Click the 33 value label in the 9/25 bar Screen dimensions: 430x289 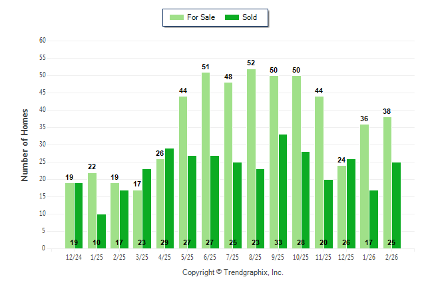[x=283, y=242]
